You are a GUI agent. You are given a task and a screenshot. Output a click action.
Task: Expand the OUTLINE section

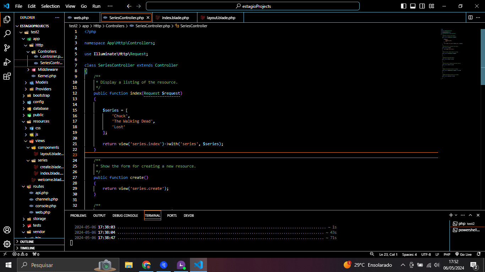[39, 242]
